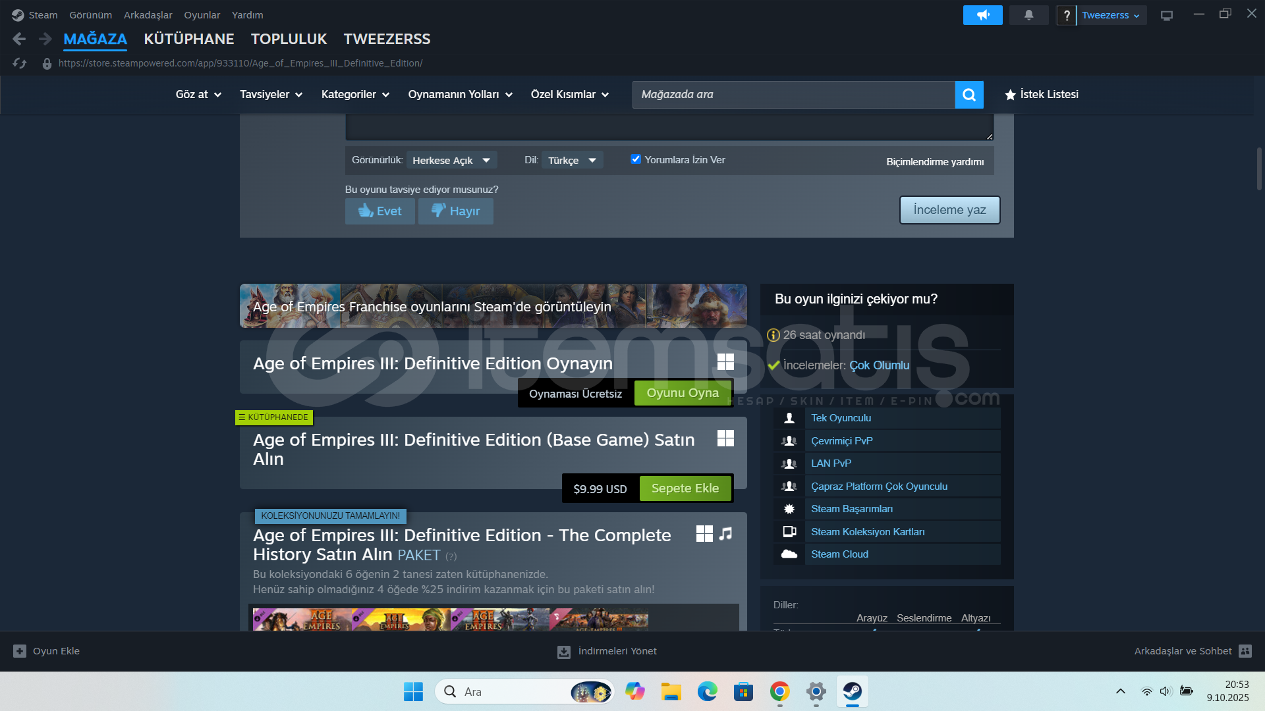This screenshot has width=1265, height=711.
Task: Open the Tweezerss account dropdown
Action: tap(1110, 15)
